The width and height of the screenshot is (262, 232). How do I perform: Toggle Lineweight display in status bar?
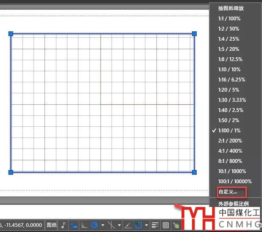pyautogui.click(x=155, y=225)
